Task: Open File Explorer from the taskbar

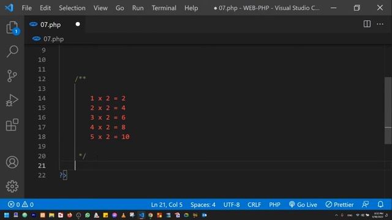Action: click(x=51, y=215)
